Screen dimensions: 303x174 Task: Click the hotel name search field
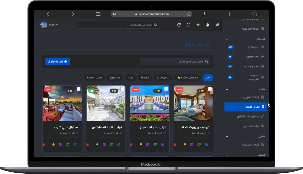pos(175,61)
